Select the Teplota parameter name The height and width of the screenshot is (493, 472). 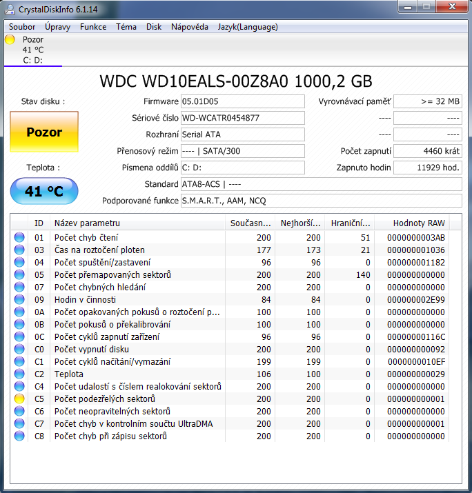pyautogui.click(x=69, y=374)
